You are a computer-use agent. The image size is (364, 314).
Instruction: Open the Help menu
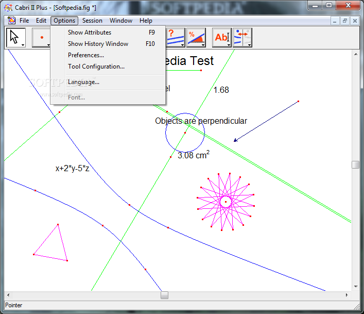[146, 21]
